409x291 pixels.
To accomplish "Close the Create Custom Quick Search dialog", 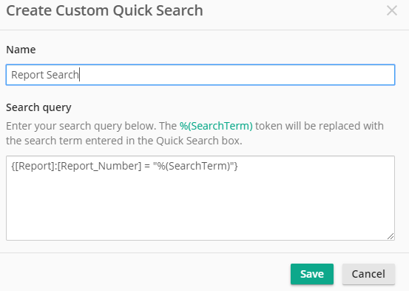I will 392,10.
